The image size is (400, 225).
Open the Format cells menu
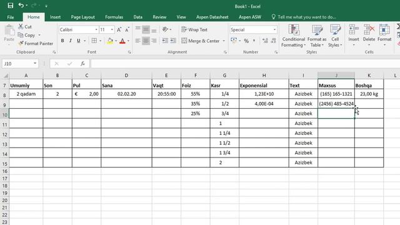click(384, 36)
